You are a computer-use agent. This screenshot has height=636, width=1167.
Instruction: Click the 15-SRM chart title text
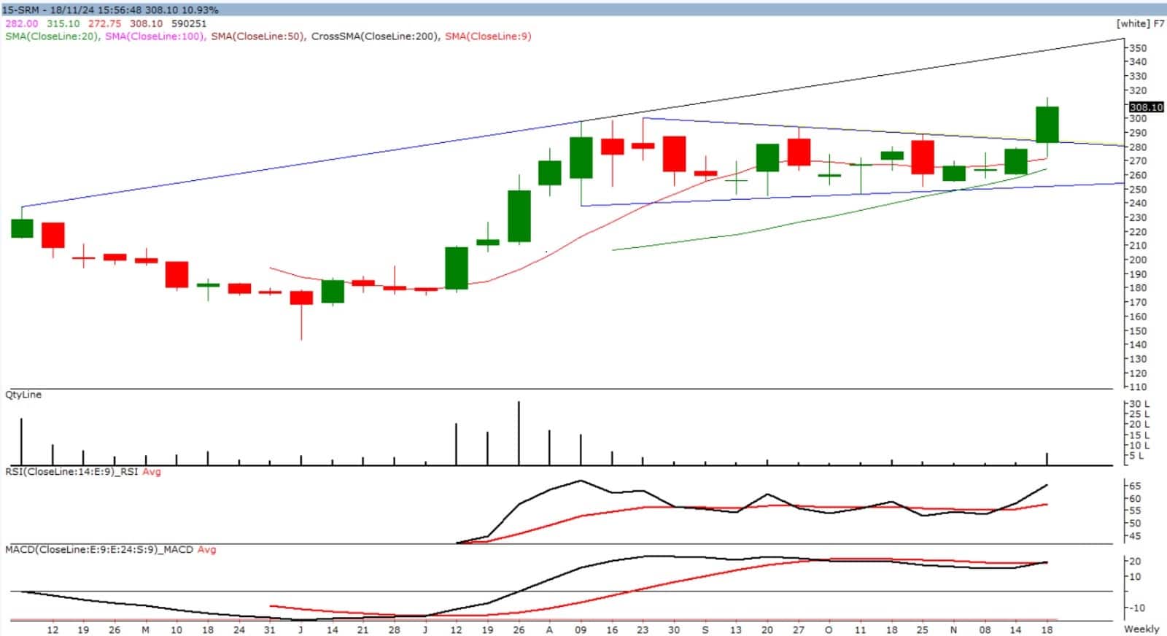(20, 10)
